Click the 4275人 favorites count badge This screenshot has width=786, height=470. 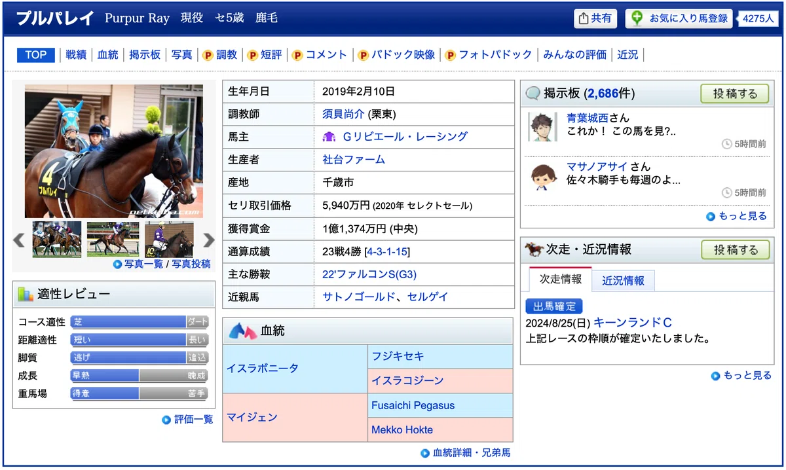(758, 18)
